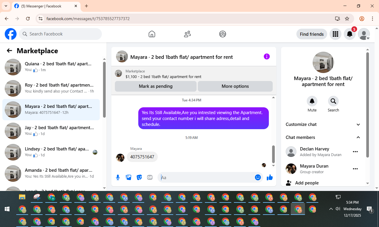Click the purple sent message bubble

point(203,118)
